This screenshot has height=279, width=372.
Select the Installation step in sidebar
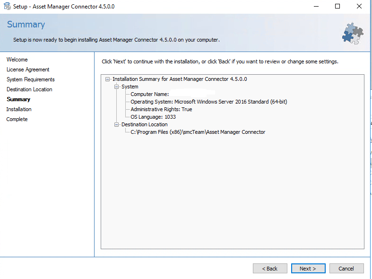19,109
